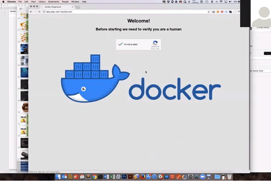Image resolution: width=271 pixels, height=181 pixels.
Task: Open the Chrome application menu
Action: coord(11,2)
